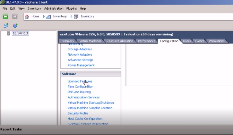
Task: Switch to the Resource Allocation tab
Action: (120, 41)
